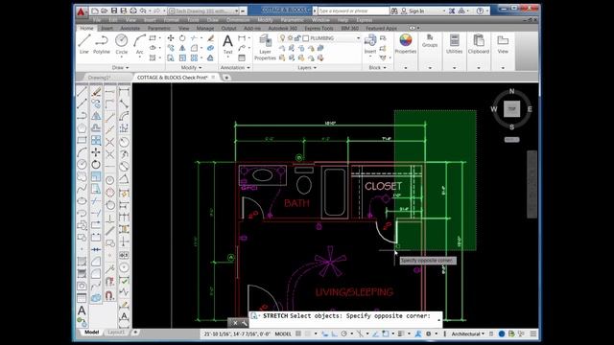Open Layer Properties manager
The image size is (614, 345).
tap(265, 47)
